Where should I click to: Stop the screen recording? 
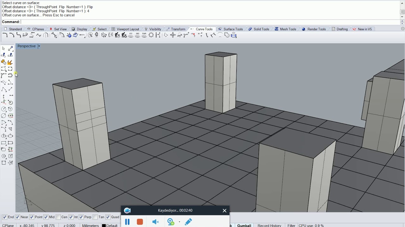click(140, 222)
